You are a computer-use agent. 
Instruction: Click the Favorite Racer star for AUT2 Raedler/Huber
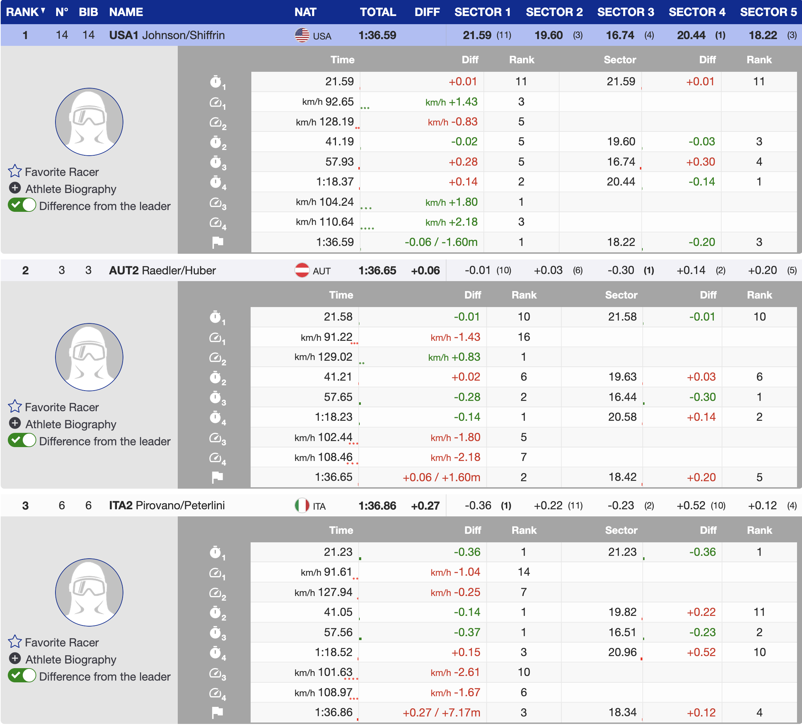pyautogui.click(x=15, y=407)
